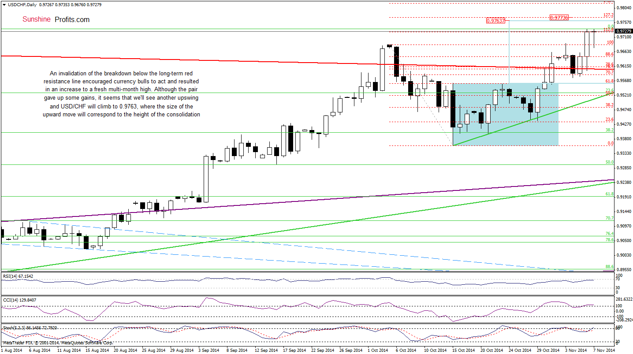Select the green 50.0 retracement label
The height and width of the screenshot is (354, 633).
pos(610,162)
